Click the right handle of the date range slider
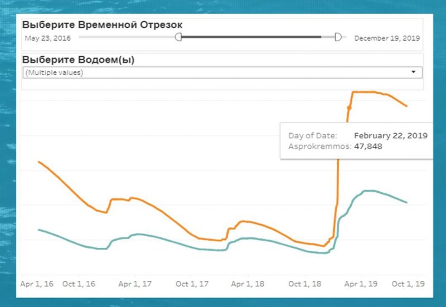446x307 pixels. coord(338,37)
